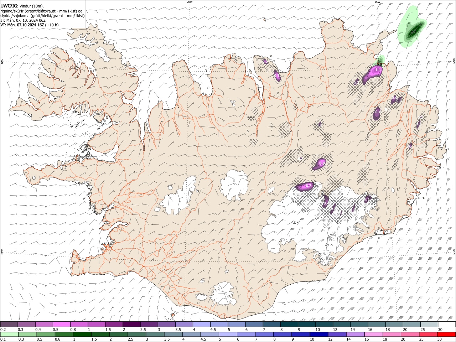Select the light violet swatch between 14 and 16 lower row

355,334
